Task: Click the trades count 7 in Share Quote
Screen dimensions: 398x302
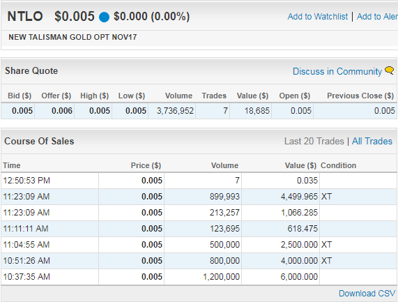Action: [x=225, y=111]
